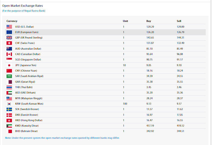This screenshot has width=212, height=145.
Task: Click the Buy column header
Action: click(148, 21)
